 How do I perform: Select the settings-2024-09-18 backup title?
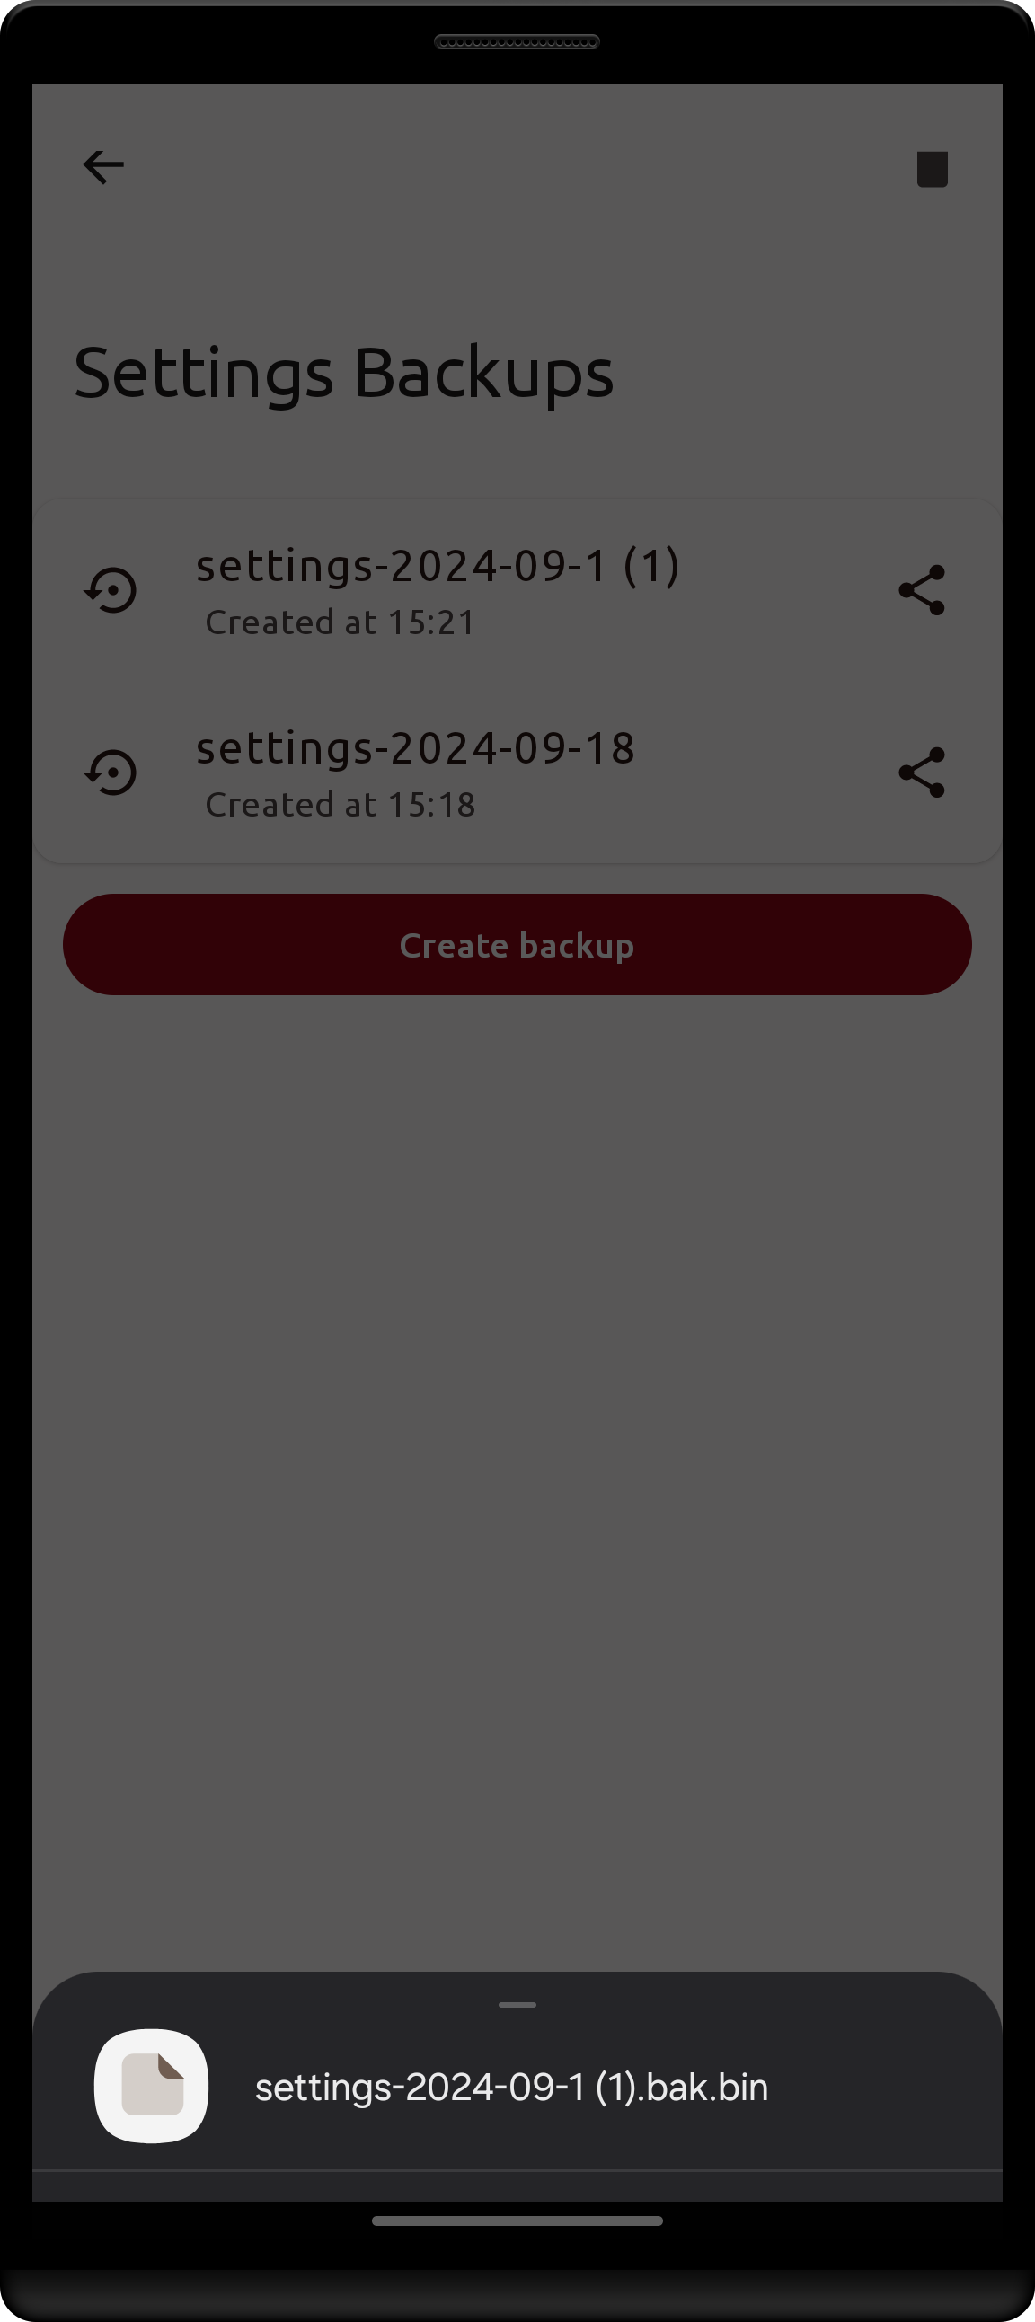pyautogui.click(x=416, y=748)
